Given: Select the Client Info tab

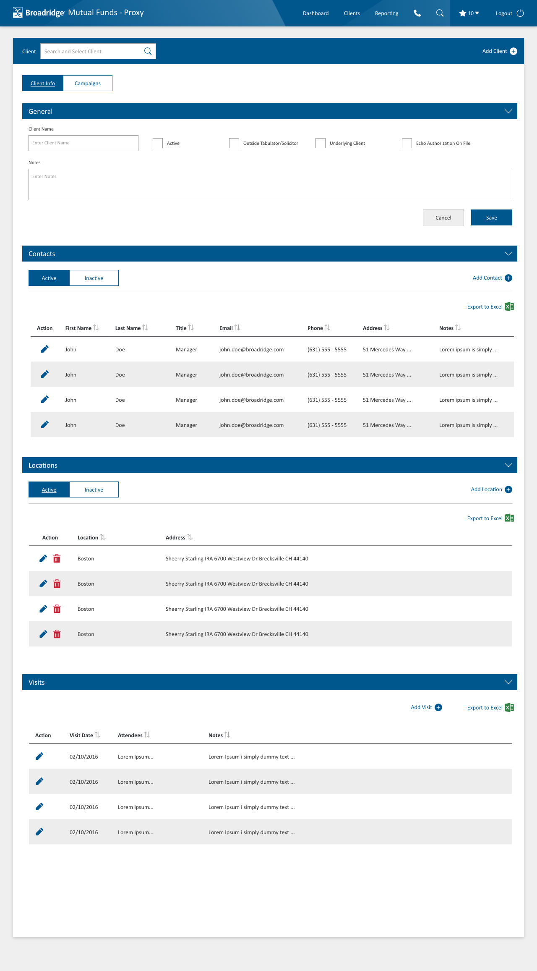Looking at the screenshot, I should (x=43, y=83).
